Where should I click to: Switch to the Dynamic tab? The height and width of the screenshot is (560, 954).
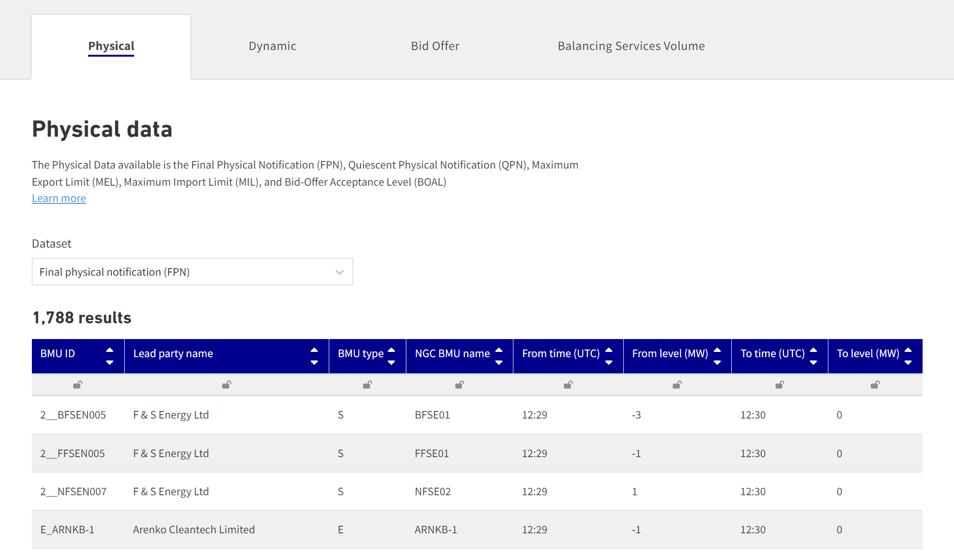272,46
